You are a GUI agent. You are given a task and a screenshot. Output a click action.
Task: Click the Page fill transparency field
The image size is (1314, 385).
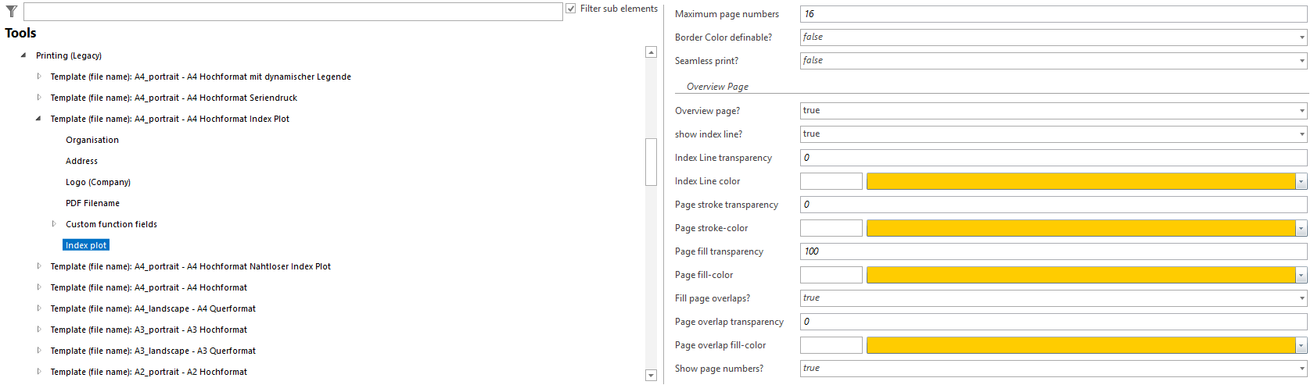[1053, 251]
